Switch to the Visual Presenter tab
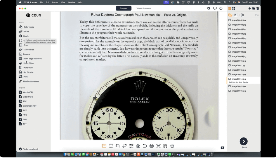The width and height of the screenshot is (276, 158). tap(144, 8)
